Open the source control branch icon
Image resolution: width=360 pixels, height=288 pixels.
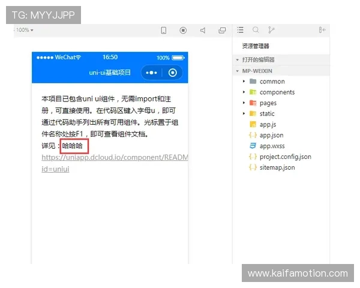[x=271, y=30]
